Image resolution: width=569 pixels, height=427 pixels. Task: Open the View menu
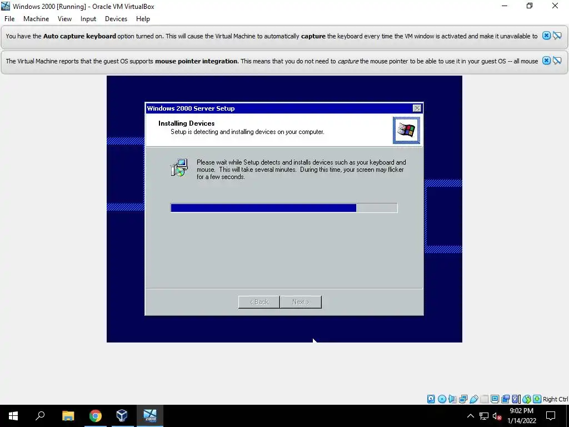click(x=64, y=19)
